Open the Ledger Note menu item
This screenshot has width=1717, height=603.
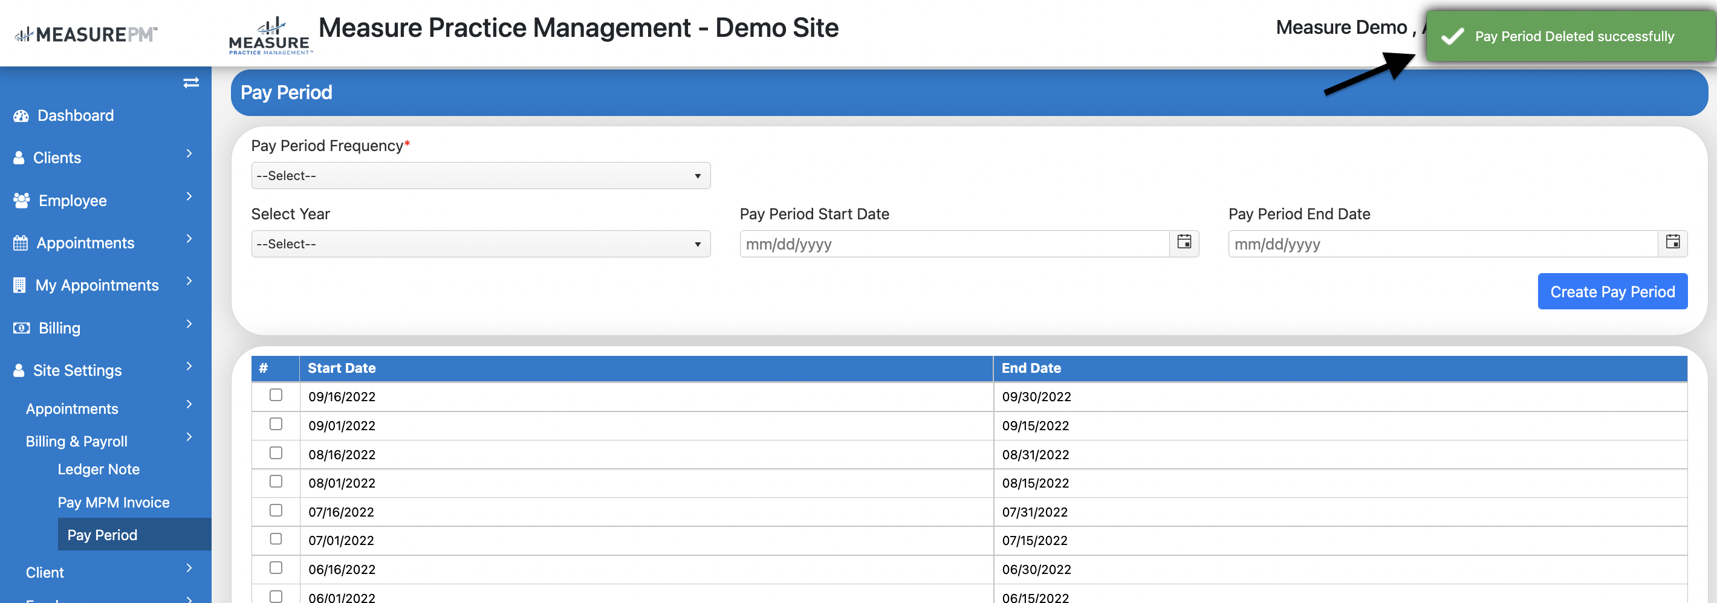99,469
